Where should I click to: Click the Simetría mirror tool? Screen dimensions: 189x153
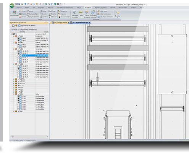click(x=44, y=17)
